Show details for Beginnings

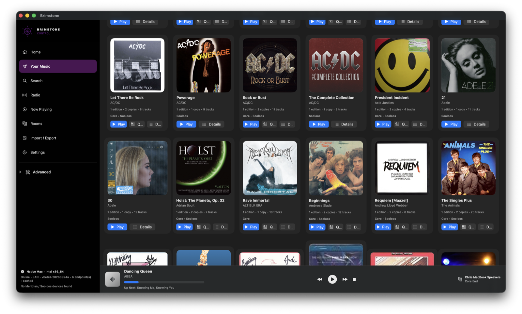point(354,227)
